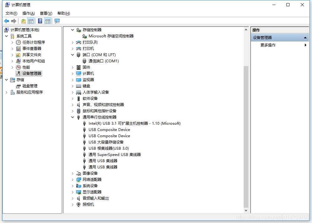Select 计算机管理(本地) root node
Viewport: 312px width, 223px height.
pyautogui.click(x=25, y=30)
